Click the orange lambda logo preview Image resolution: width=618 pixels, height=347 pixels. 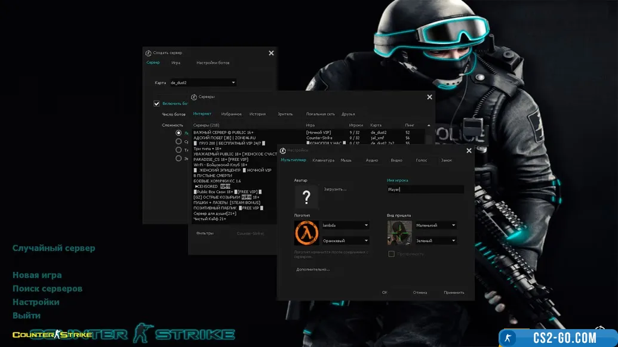306,233
